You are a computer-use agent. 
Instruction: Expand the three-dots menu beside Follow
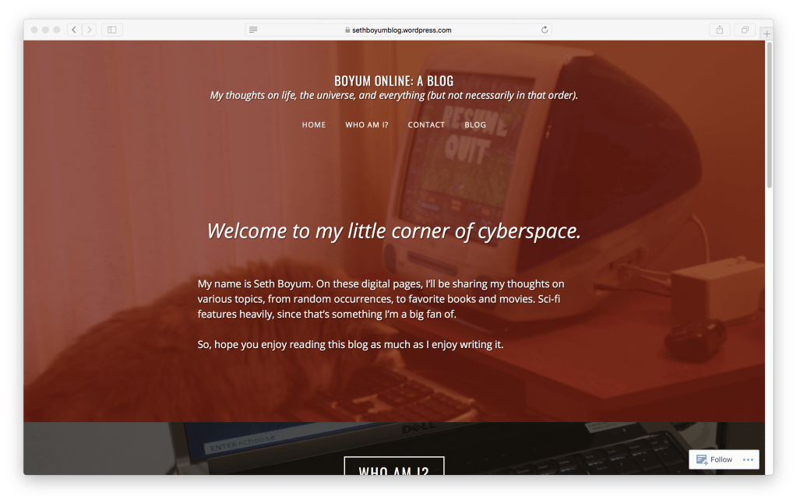click(x=748, y=459)
